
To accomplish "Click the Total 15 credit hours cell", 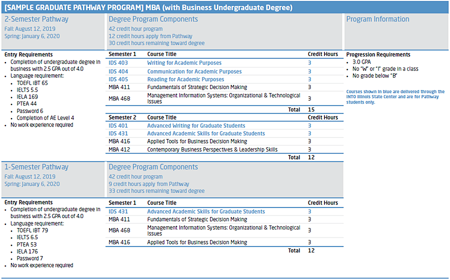I will pyautogui.click(x=311, y=109).
